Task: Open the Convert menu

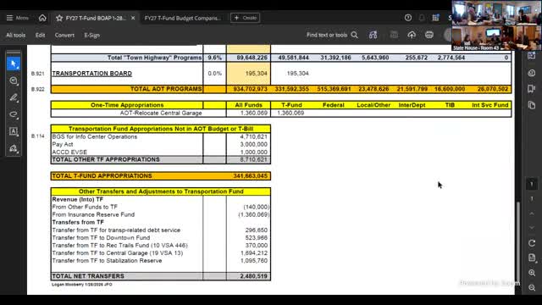Action: [64, 35]
